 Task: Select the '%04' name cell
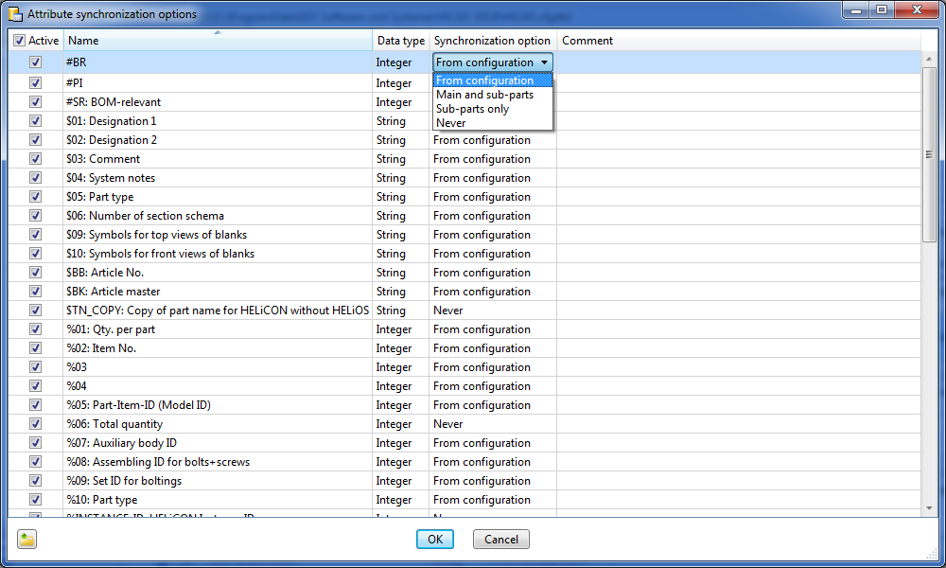(x=218, y=386)
